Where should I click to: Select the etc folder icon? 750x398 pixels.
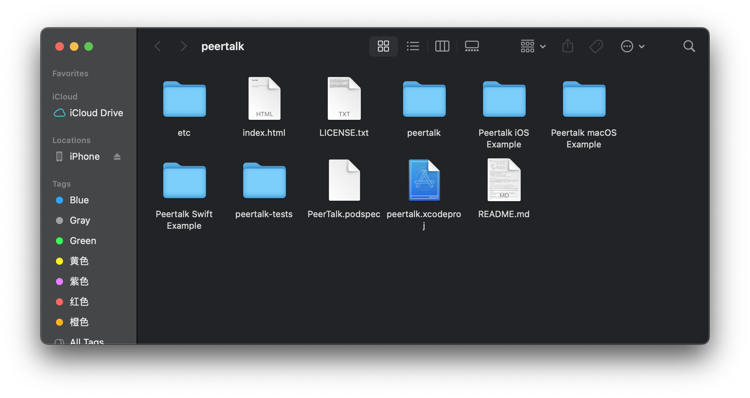pyautogui.click(x=184, y=99)
